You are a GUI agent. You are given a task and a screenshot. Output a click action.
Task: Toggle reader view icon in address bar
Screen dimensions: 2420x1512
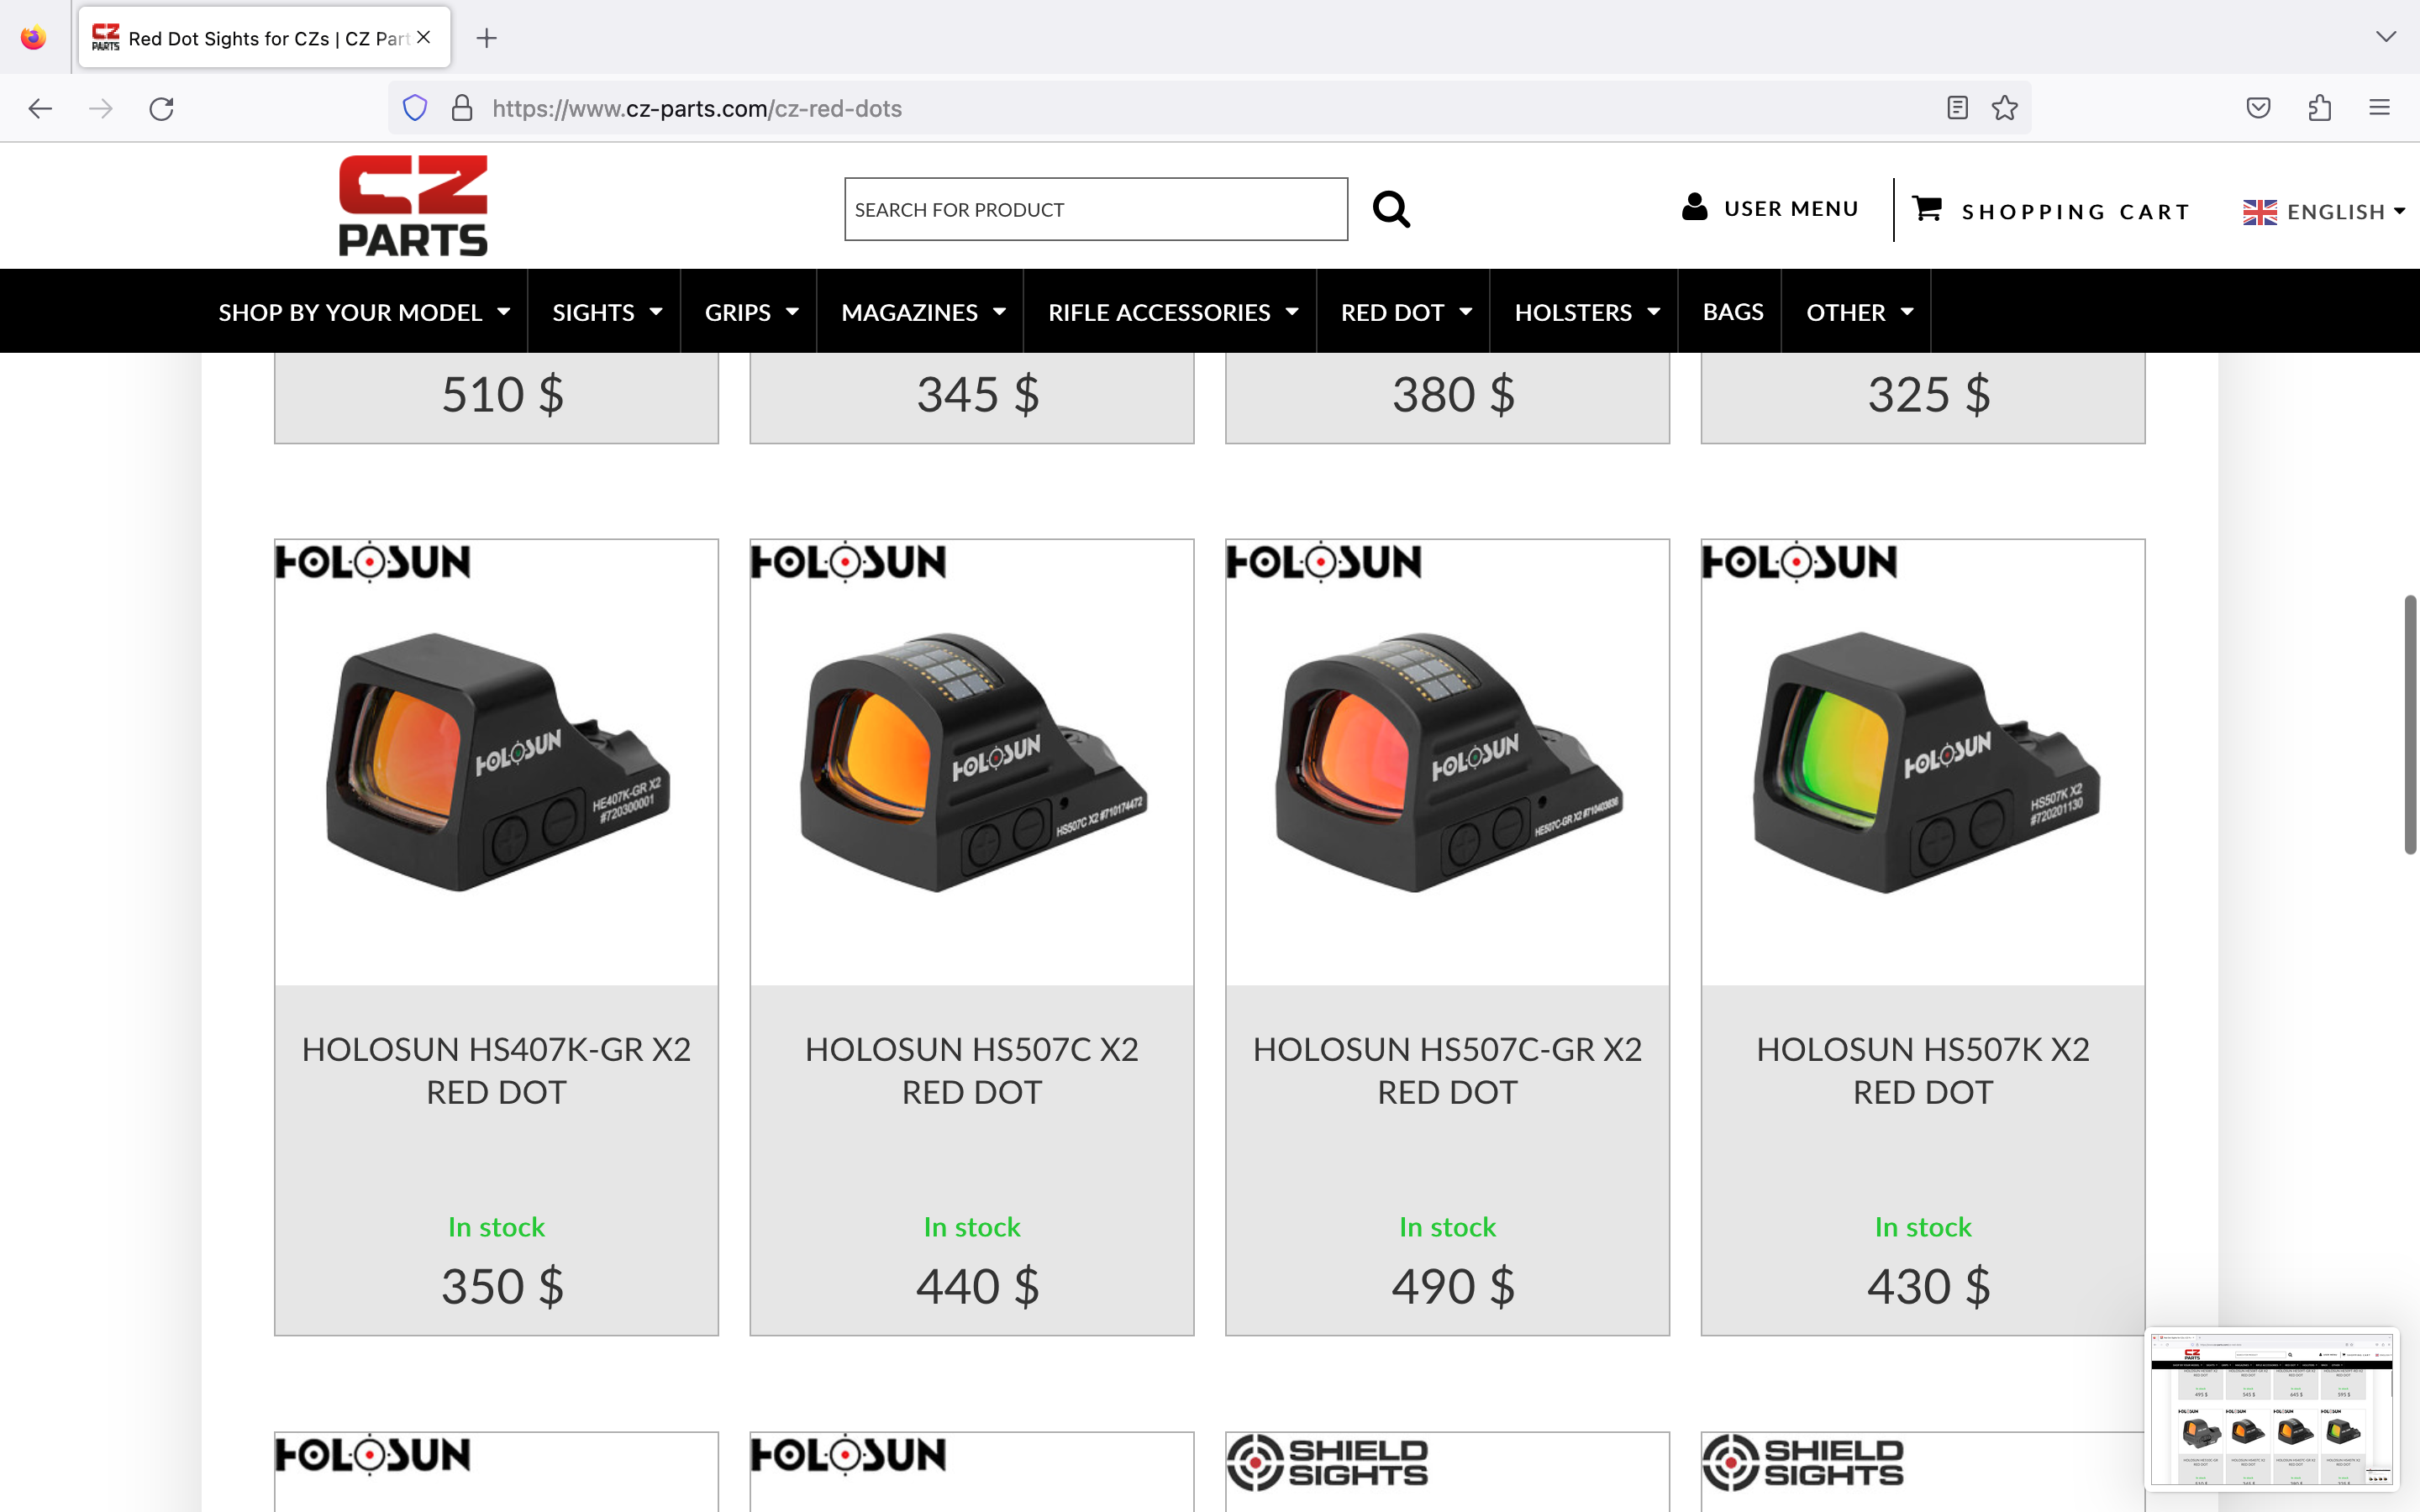[1957, 108]
